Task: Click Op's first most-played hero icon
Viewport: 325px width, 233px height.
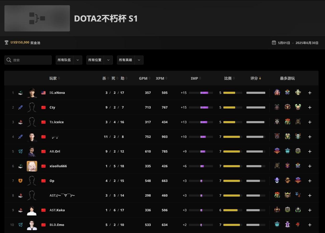Action: (277, 181)
